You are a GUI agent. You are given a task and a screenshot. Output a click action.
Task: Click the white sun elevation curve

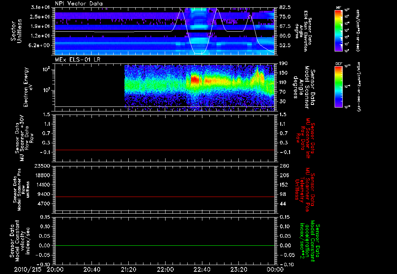point(164,31)
